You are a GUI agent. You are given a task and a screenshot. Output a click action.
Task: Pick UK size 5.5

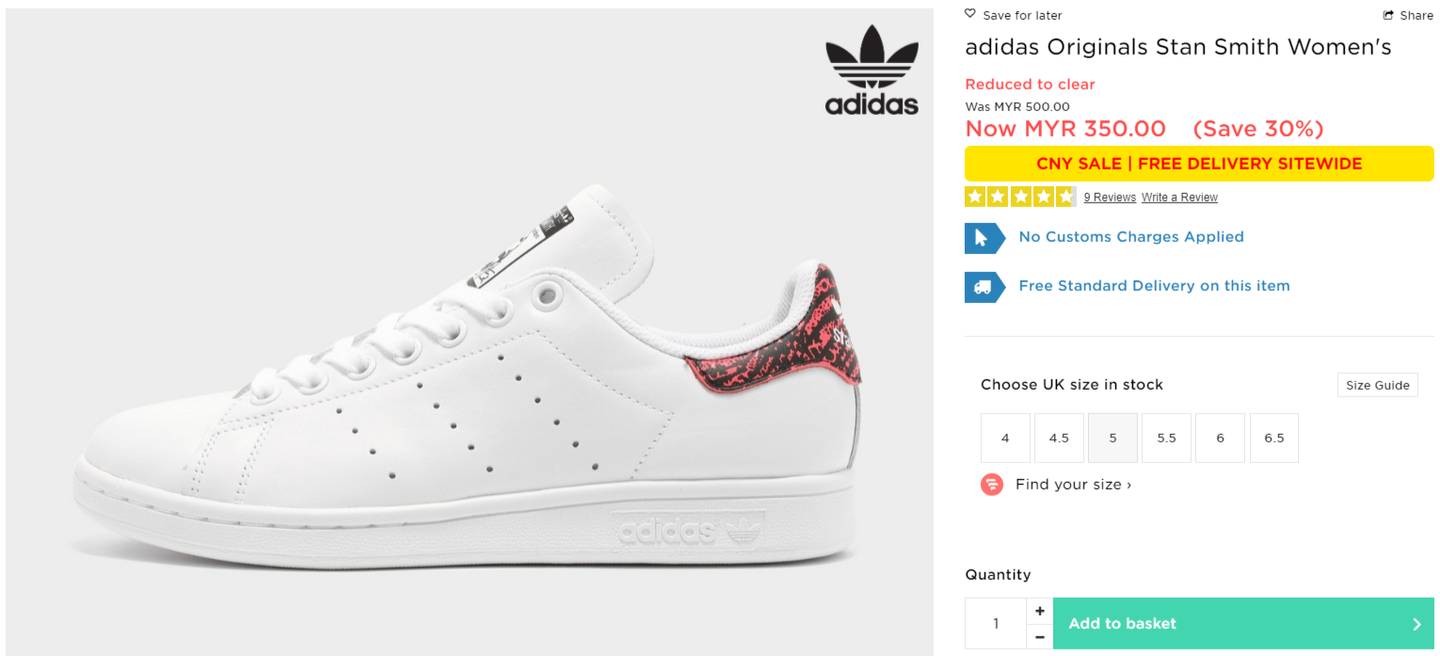pyautogui.click(x=1166, y=438)
